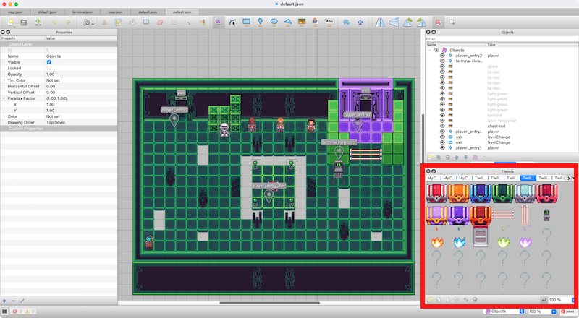This screenshot has width=579, height=318.
Task: Toggle visibility of the chest-red object
Action: click(x=442, y=126)
